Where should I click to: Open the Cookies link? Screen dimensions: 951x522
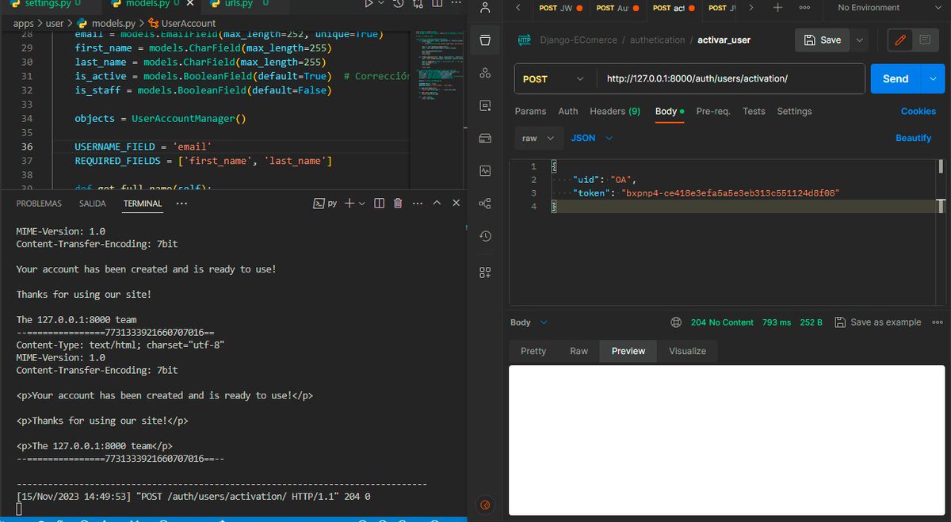click(x=919, y=112)
